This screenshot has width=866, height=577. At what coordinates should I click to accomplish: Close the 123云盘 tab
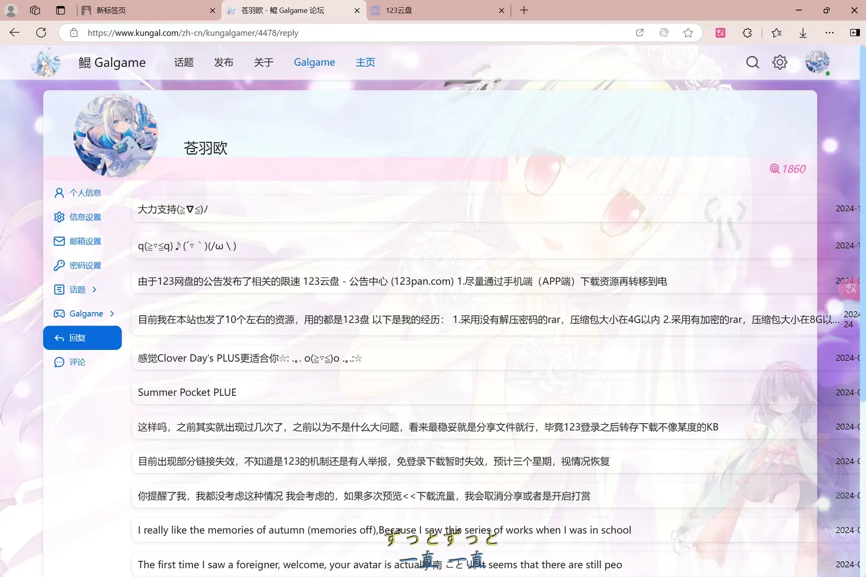(501, 10)
